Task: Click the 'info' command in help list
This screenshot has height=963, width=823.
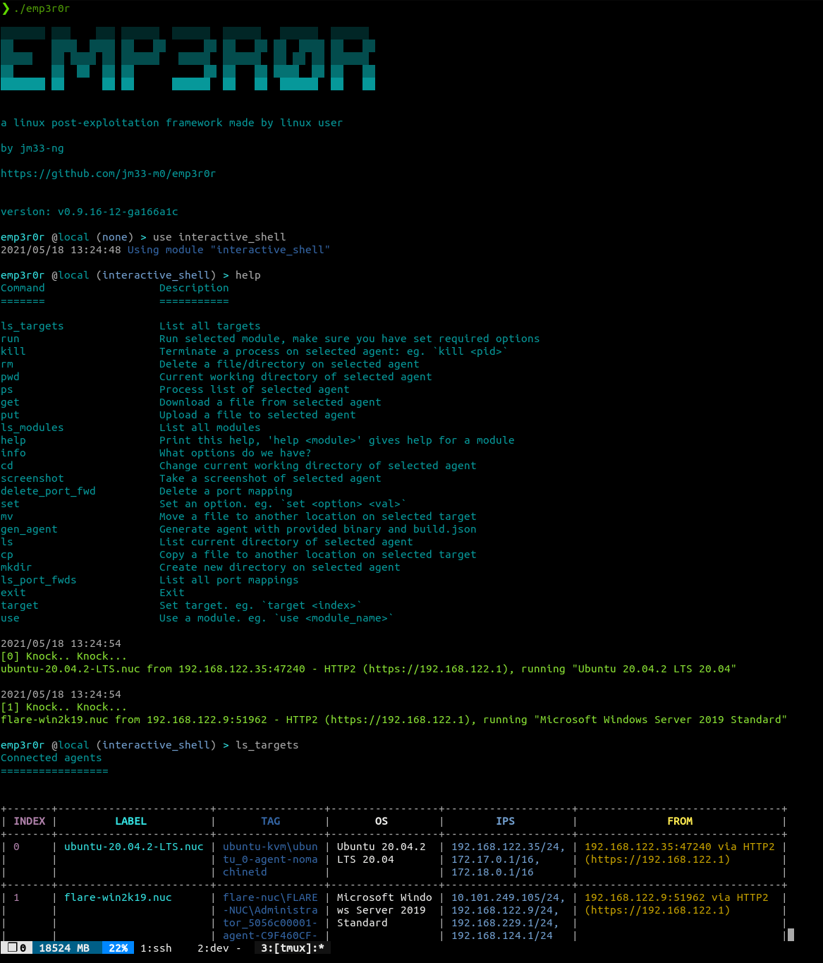Action: coord(13,453)
